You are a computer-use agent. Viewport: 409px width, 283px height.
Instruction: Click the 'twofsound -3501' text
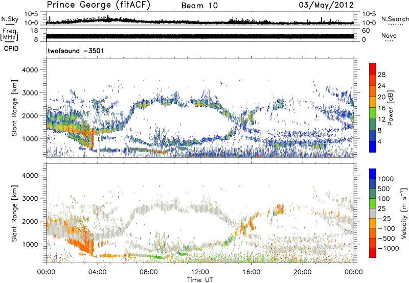[x=76, y=51]
